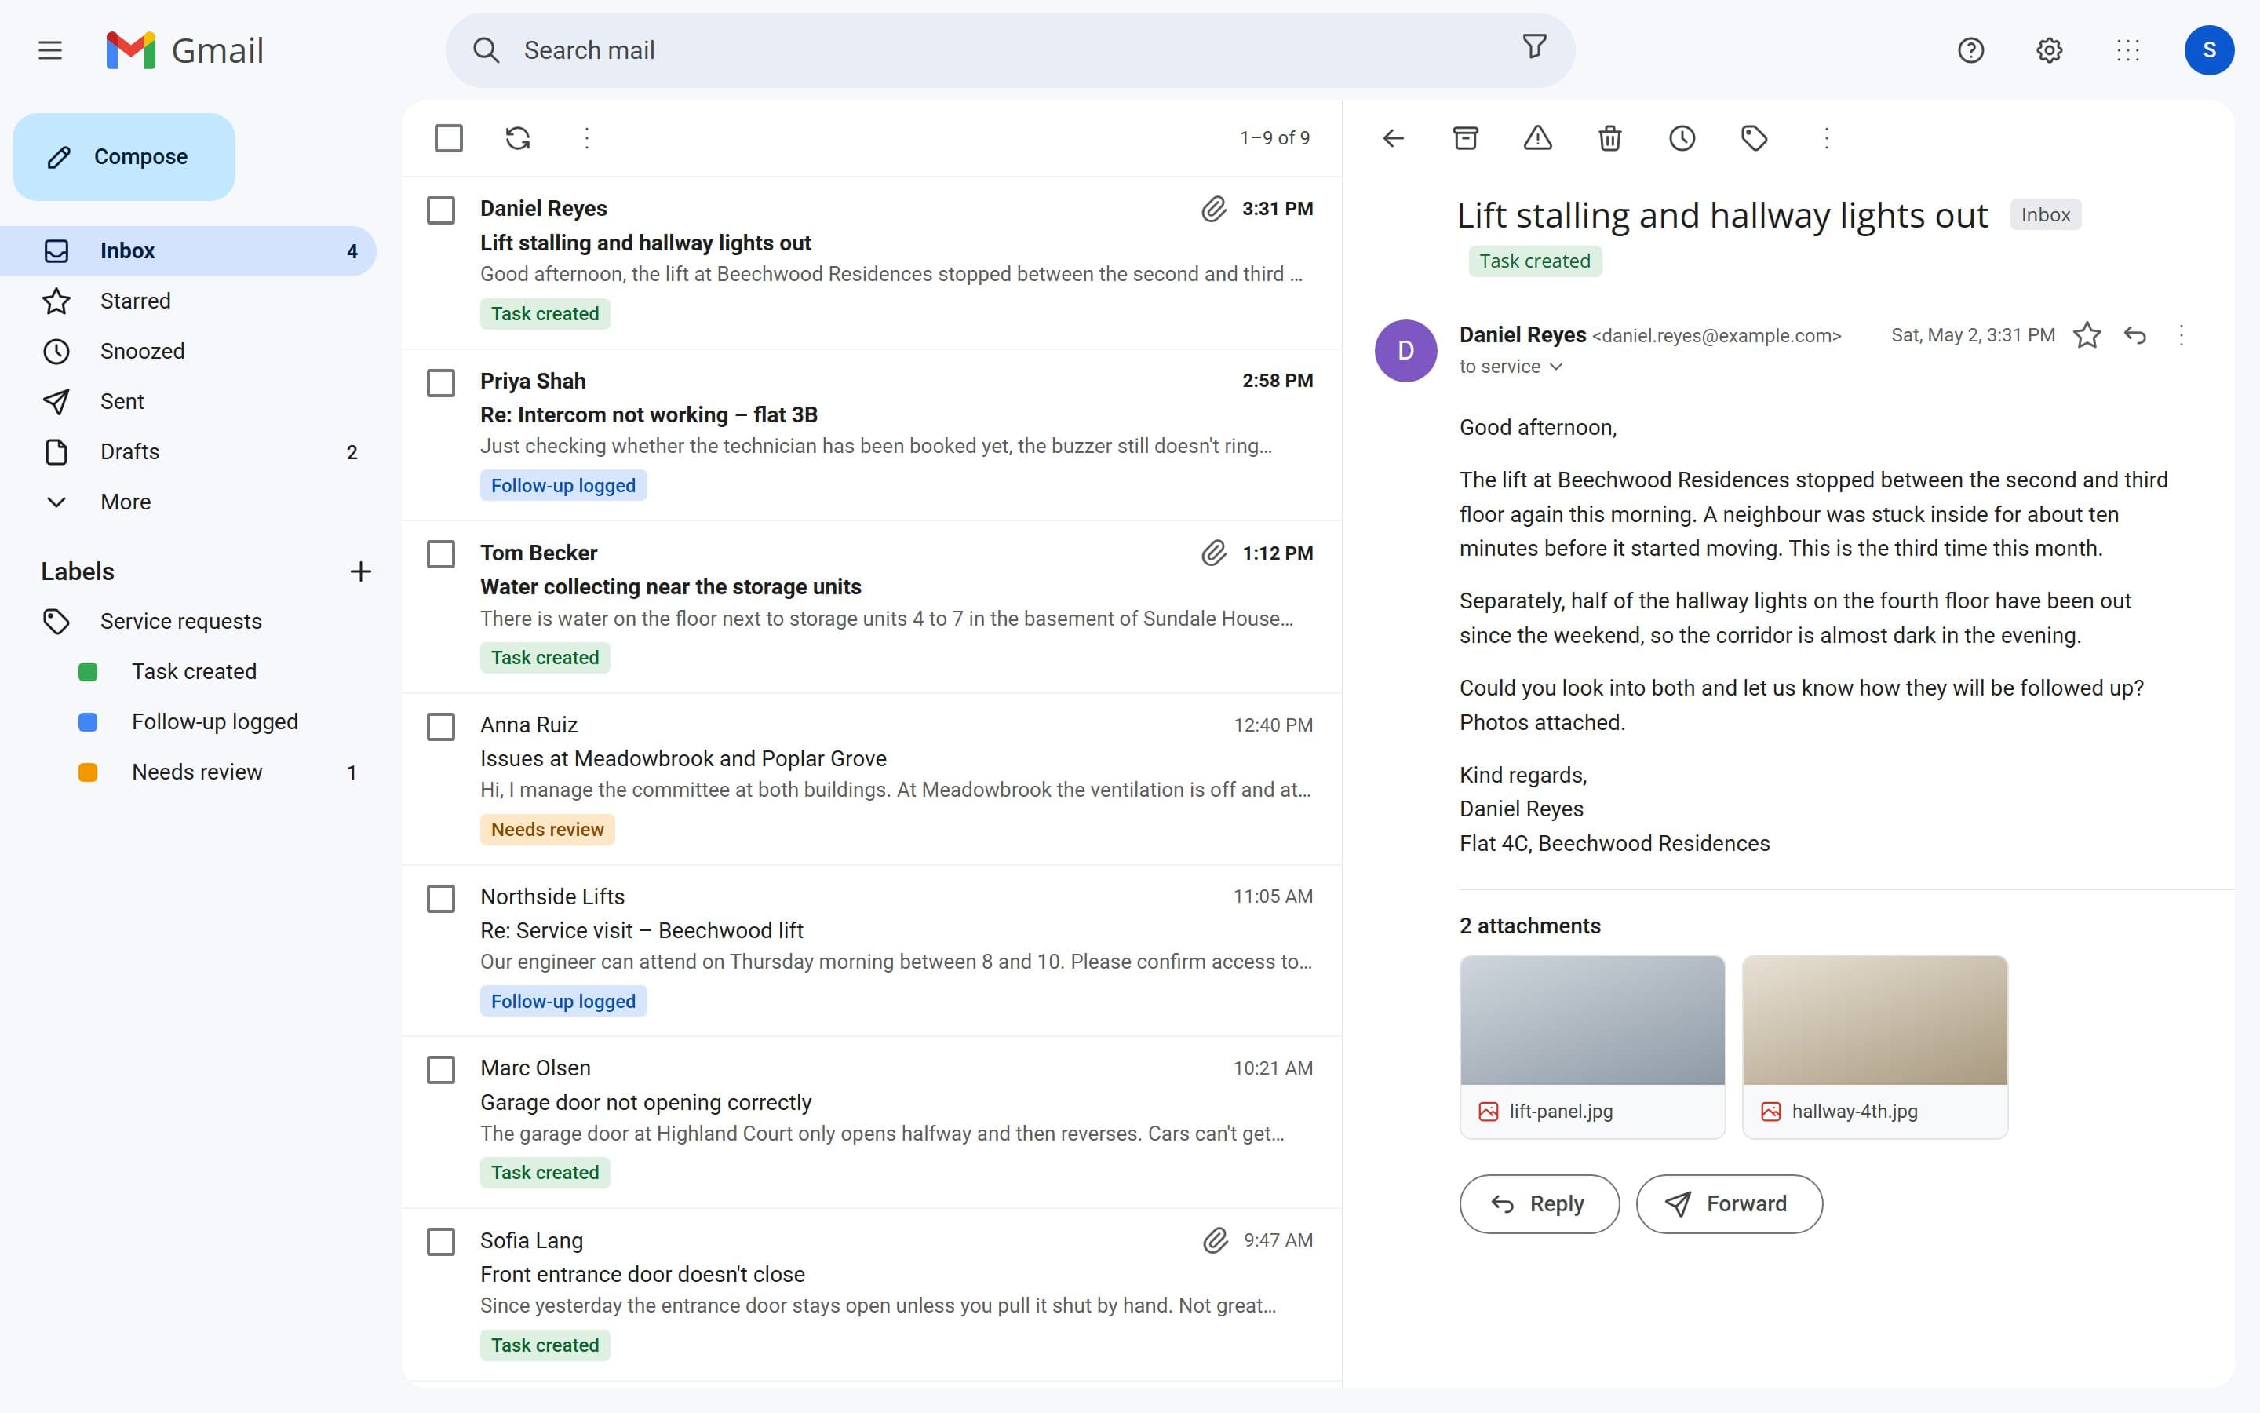Screen dimensions: 2260x1413
Task: Delete the open email with trash icon
Action: pos(1610,138)
